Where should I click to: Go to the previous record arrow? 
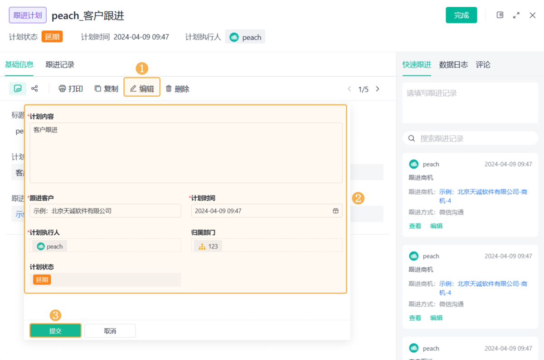click(x=349, y=89)
